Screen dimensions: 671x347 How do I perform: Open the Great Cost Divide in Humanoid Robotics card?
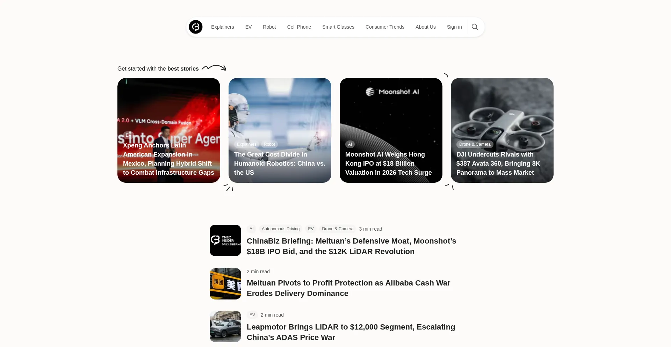pyautogui.click(x=280, y=130)
